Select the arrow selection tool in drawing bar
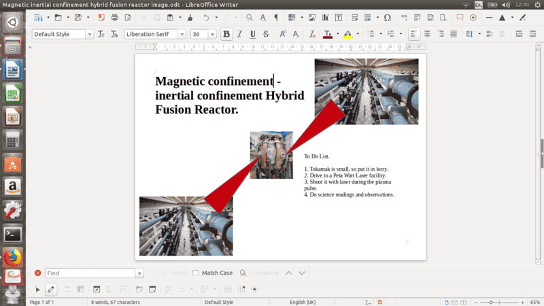 point(37,290)
